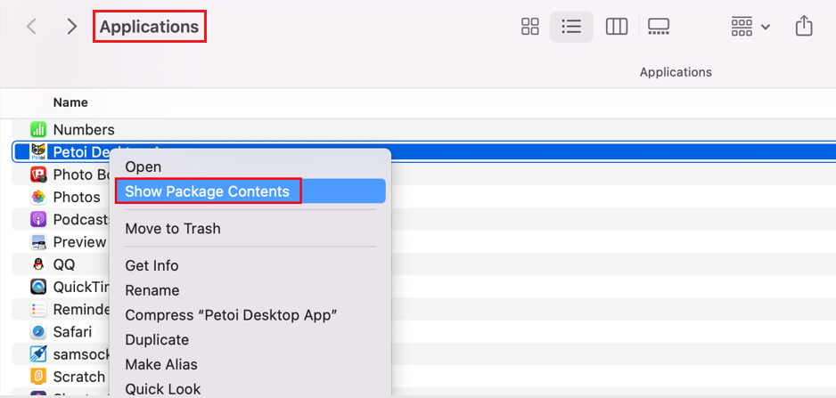Click the QQ penguin icon
The height and width of the screenshot is (398, 836).
pyautogui.click(x=38, y=264)
